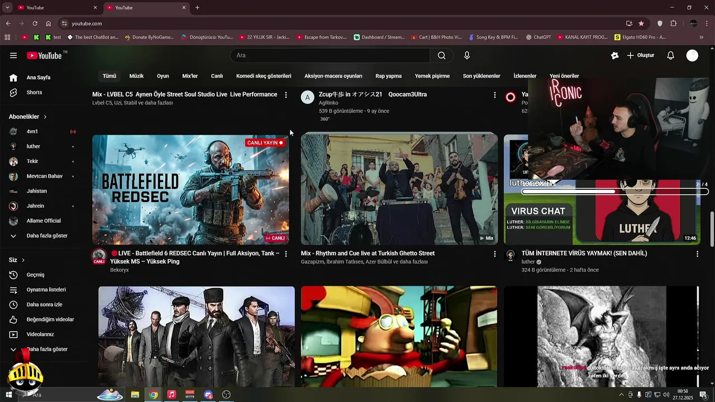Click the page vertical scrollbar
The width and height of the screenshot is (715, 402).
tap(712, 229)
